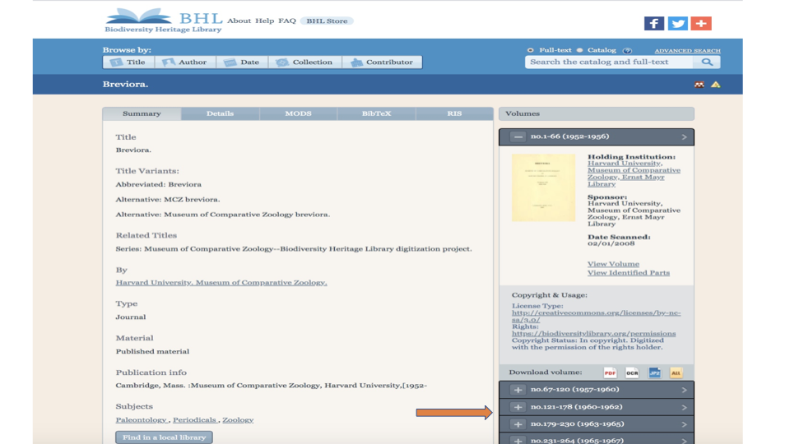Download volume JP2 images
The width and height of the screenshot is (790, 444).
pos(654,372)
